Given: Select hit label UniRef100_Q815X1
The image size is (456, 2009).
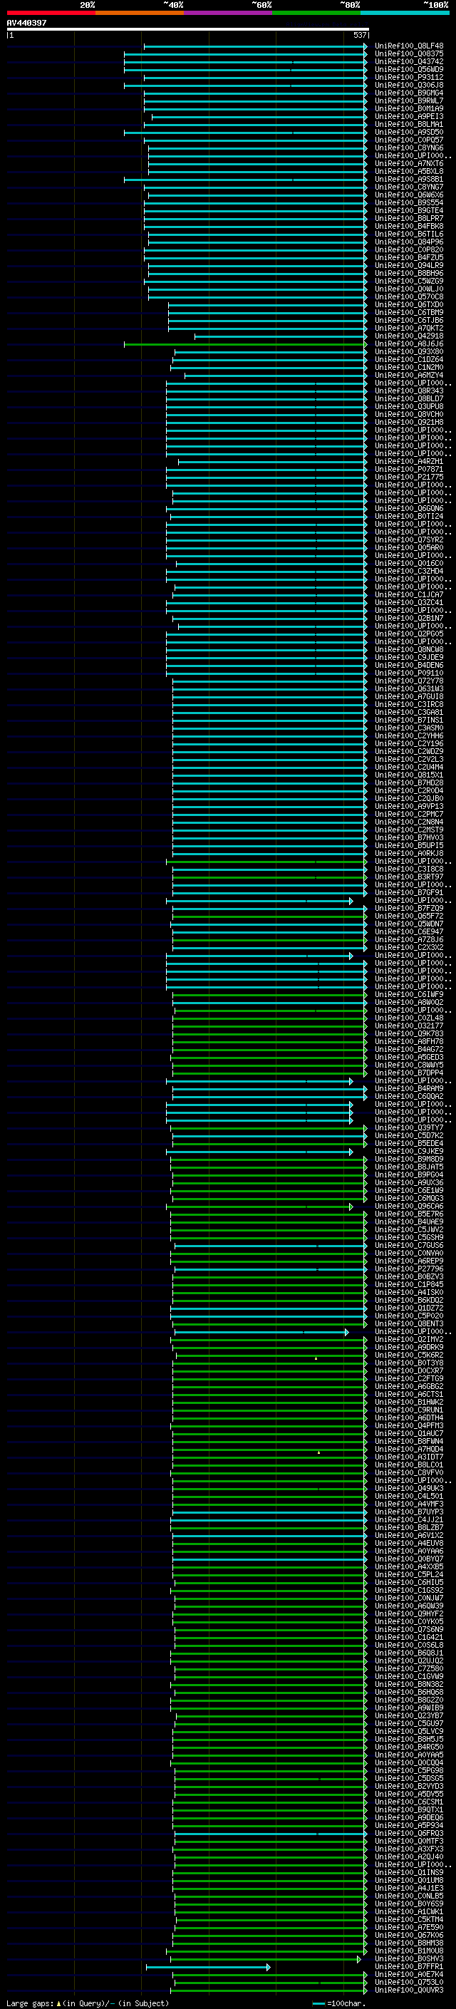Looking at the screenshot, I should tap(408, 775).
